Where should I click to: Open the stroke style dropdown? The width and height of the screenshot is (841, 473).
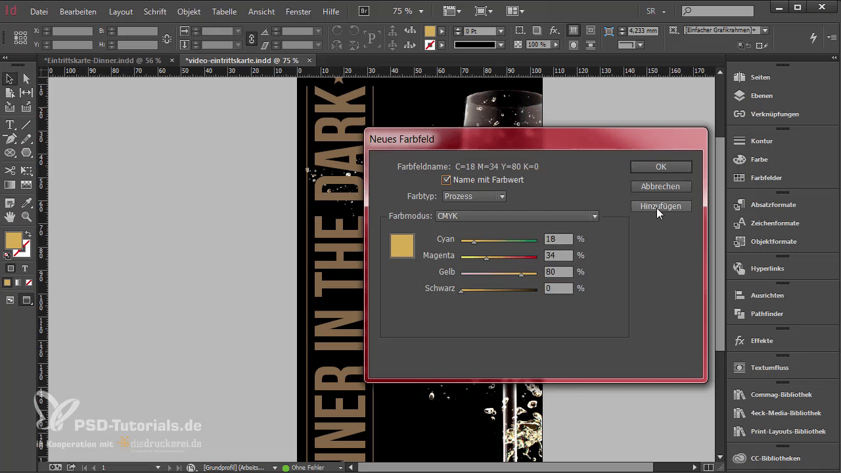501,45
